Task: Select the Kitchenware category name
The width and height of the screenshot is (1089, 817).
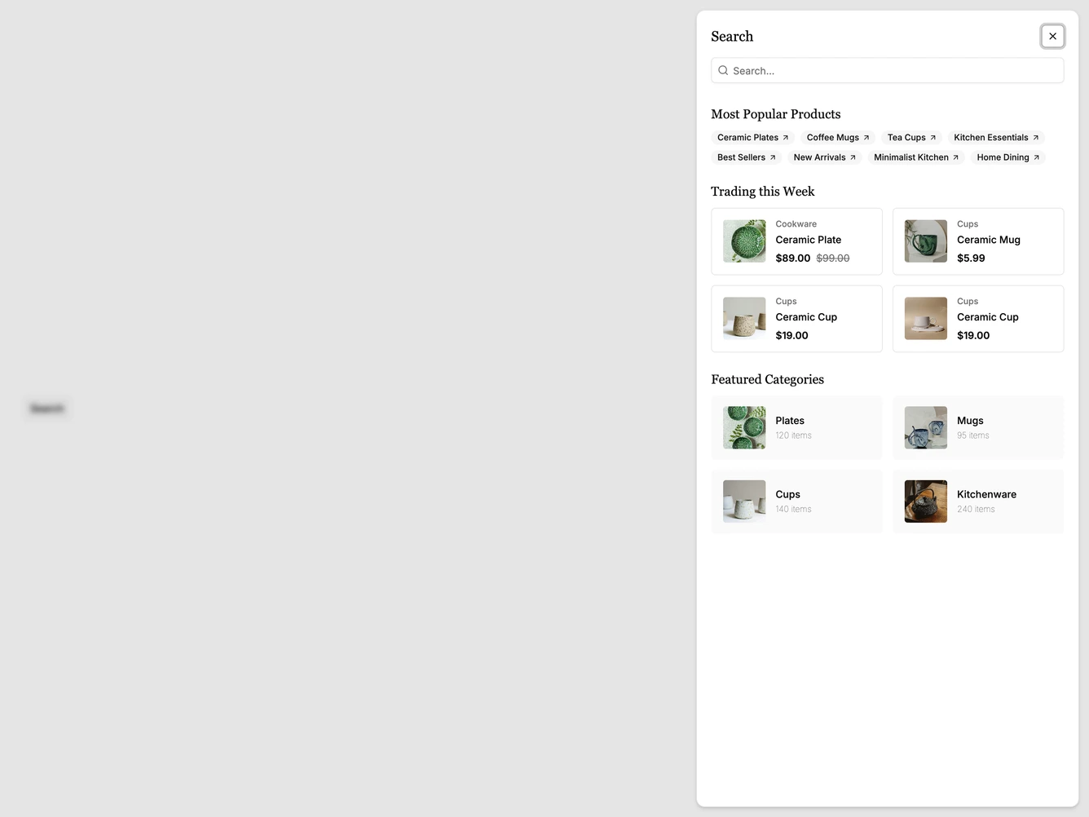Action: tap(986, 494)
